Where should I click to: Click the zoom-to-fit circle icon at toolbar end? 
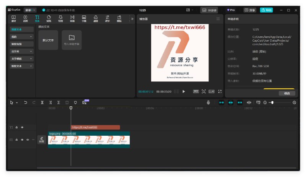(294, 102)
